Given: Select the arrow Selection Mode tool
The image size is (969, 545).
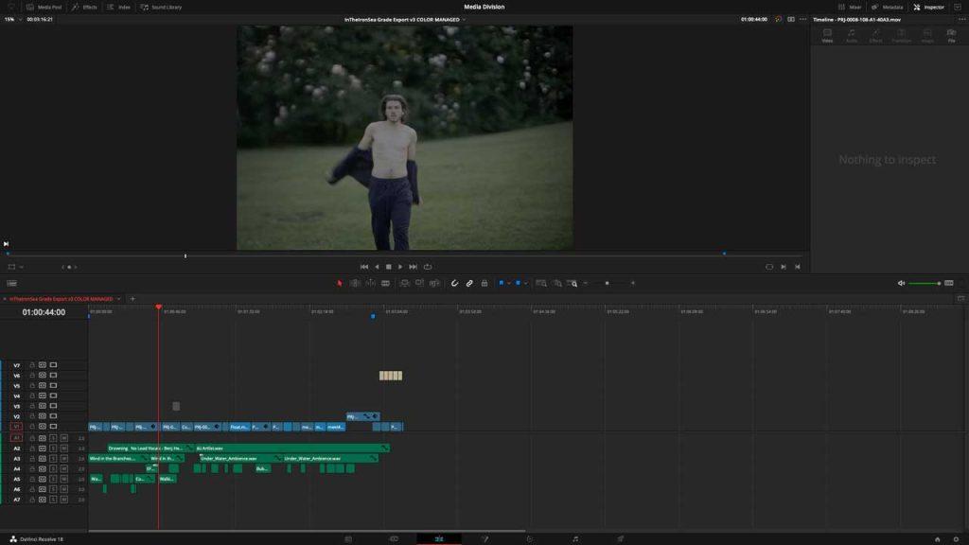Looking at the screenshot, I should tap(340, 283).
